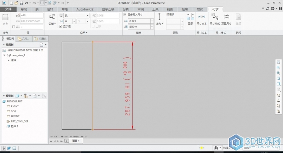Click the repaint icon in graphics toolbar
The image size is (283, 153).
point(278,79)
